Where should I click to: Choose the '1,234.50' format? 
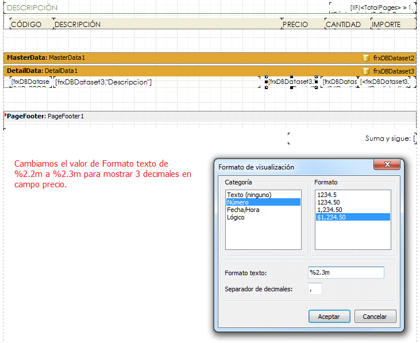tap(353, 210)
